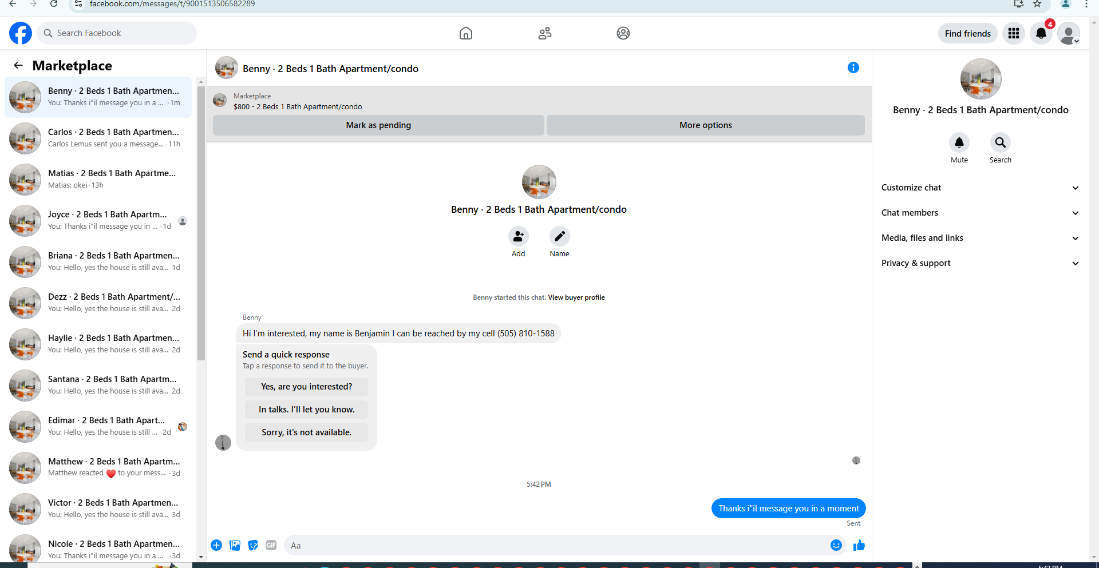Click the Facebook logo
Viewport: 1099px width, 568px height.
pos(21,33)
